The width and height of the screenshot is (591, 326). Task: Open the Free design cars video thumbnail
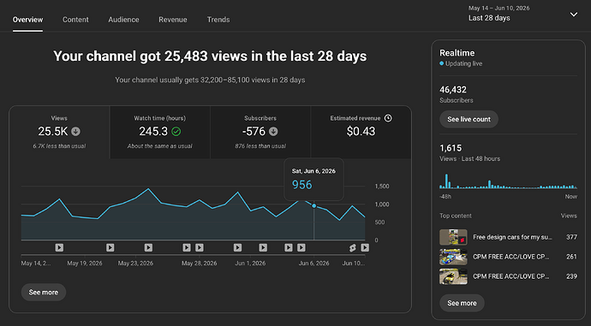click(x=453, y=237)
